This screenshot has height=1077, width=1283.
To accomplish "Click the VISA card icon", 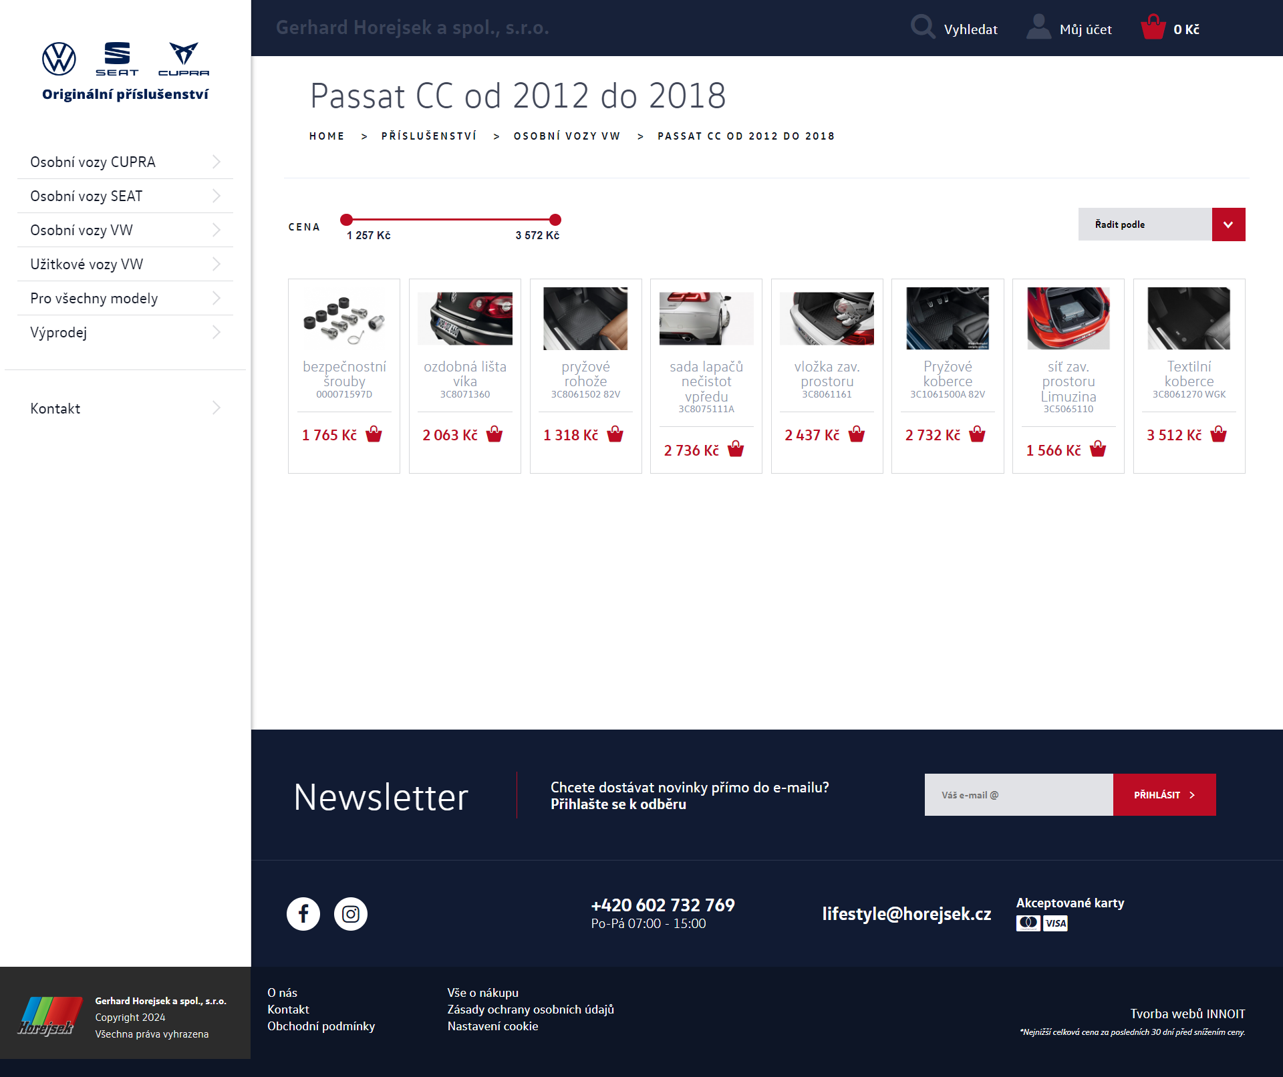I will [x=1056, y=923].
